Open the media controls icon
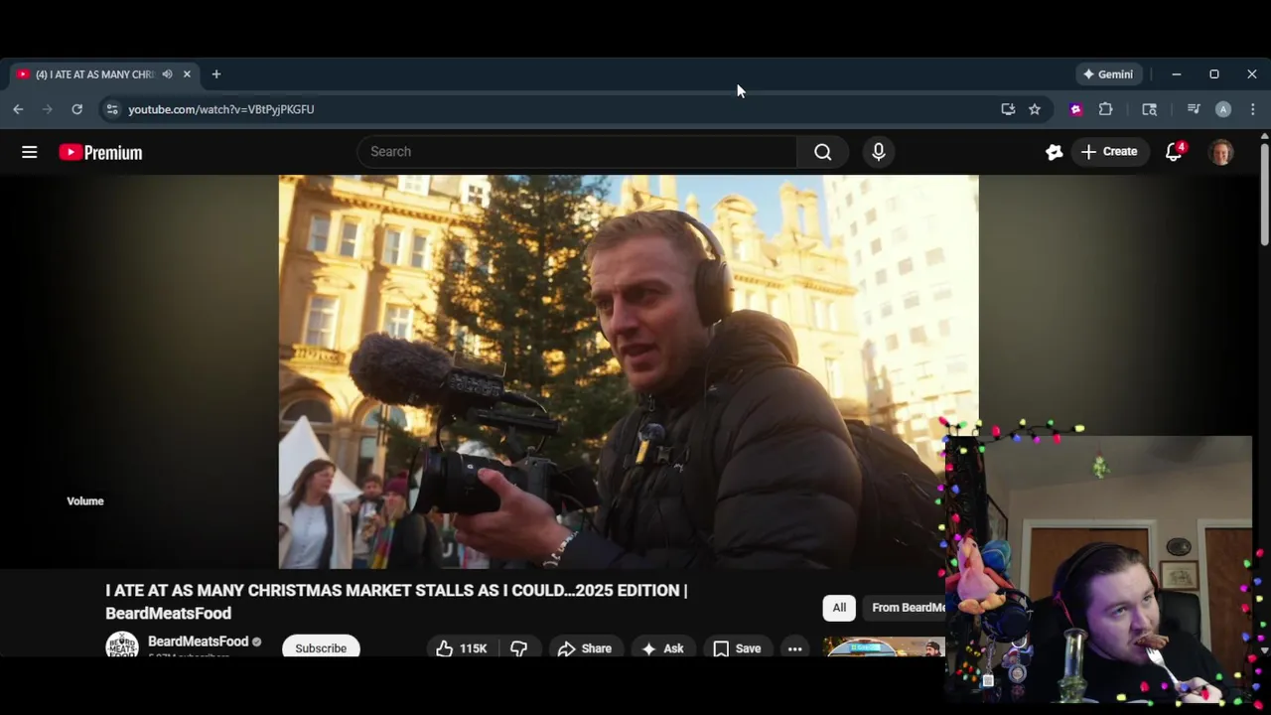1271x715 pixels. click(x=1194, y=109)
